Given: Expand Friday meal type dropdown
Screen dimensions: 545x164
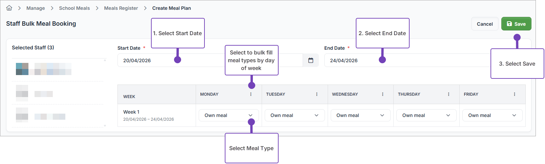Looking at the screenshot, I should pos(492,115).
